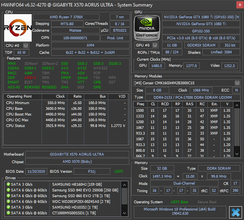Click the VID column header
This screenshot has height=220, width=244.
tap(118, 96)
